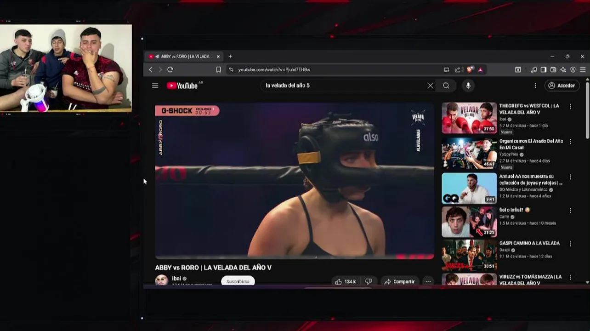
Task: Open "VIRUZZ vs TOMÁS MAZZA" video title
Action: pyautogui.click(x=530, y=280)
